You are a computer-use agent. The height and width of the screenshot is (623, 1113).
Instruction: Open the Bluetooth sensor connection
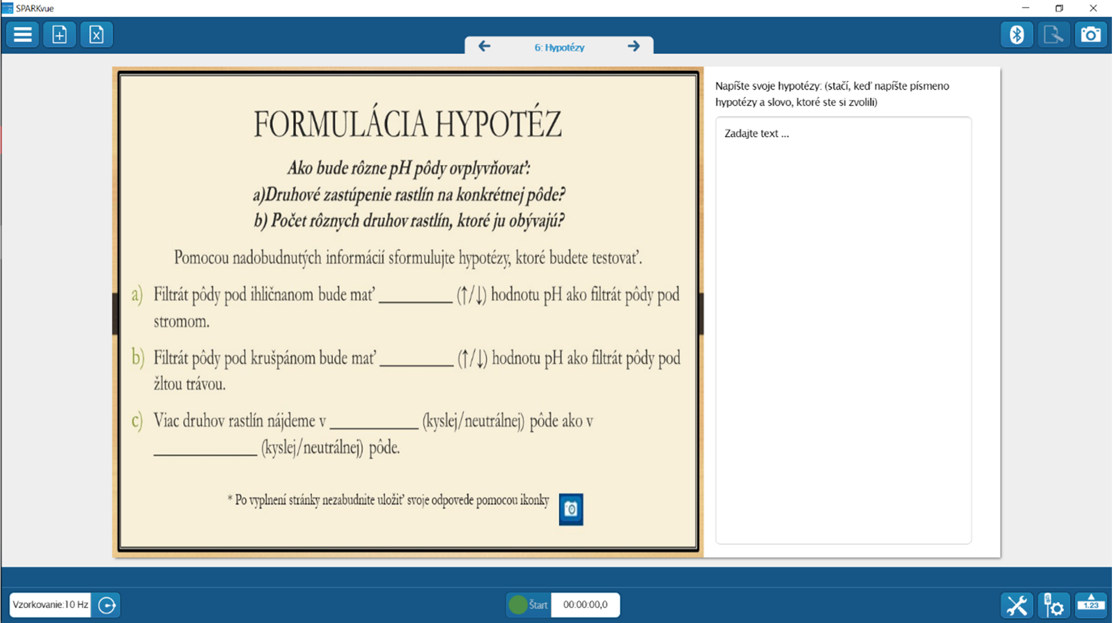[x=1016, y=35]
